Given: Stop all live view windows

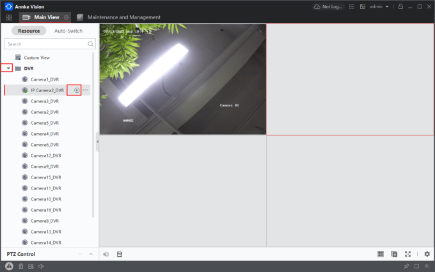Looking at the screenshot, I should point(394,254).
